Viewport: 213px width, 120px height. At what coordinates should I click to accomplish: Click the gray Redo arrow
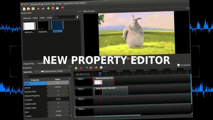click(43, 9)
